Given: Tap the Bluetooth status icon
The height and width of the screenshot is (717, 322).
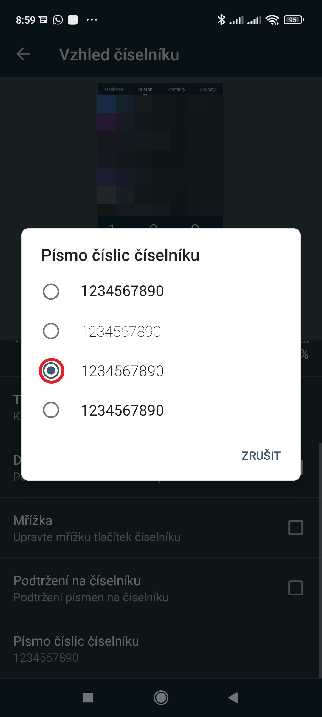Looking at the screenshot, I should [221, 20].
